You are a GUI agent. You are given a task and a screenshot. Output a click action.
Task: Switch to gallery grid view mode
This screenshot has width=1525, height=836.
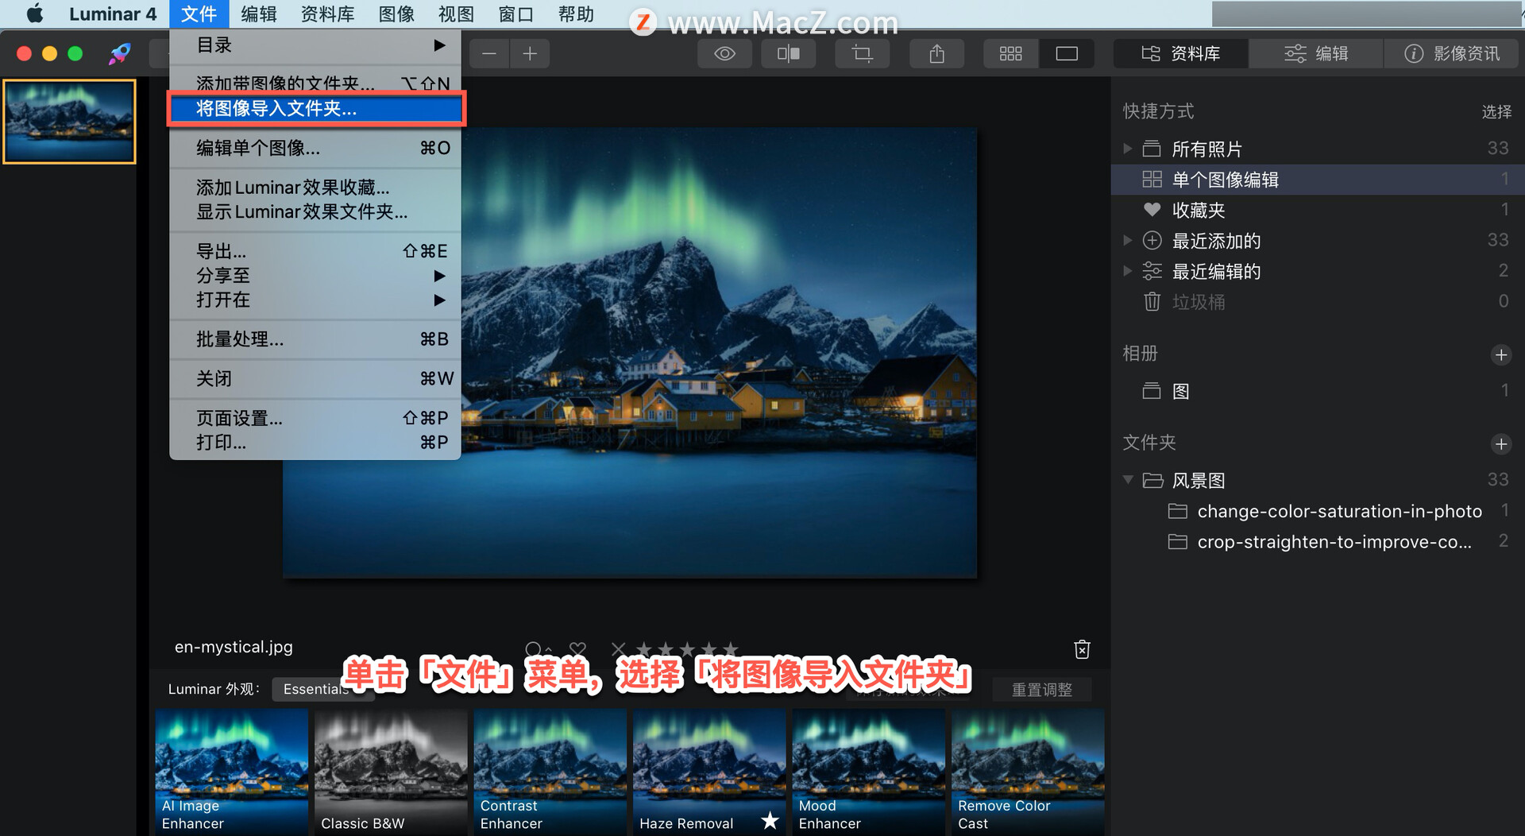click(1010, 53)
